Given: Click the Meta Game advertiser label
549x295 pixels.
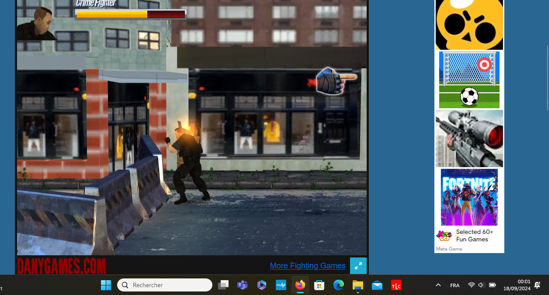Looking at the screenshot, I should tap(449, 249).
